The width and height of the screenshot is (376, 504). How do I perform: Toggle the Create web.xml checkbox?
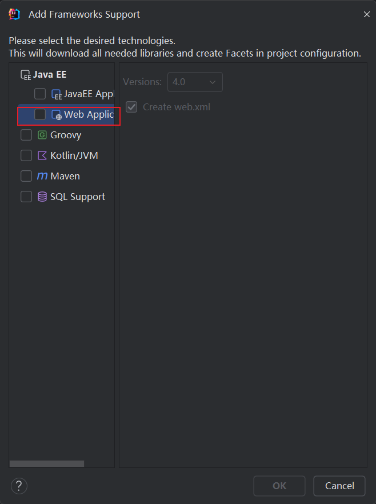coord(131,107)
